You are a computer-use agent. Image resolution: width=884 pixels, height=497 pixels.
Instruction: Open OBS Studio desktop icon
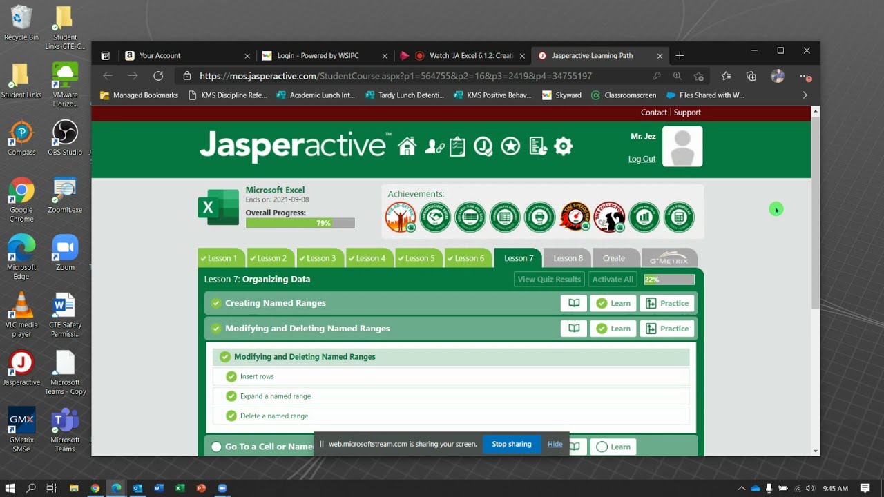coord(65,138)
